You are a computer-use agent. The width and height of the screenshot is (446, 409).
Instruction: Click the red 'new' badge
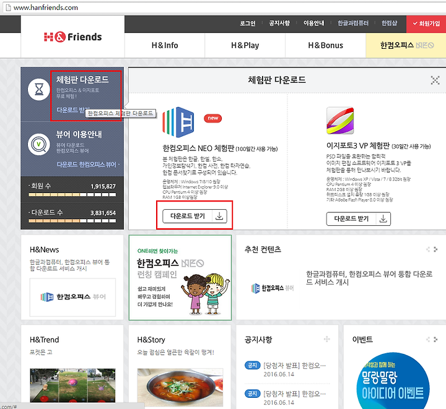[212, 118]
